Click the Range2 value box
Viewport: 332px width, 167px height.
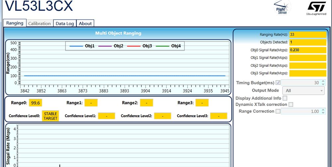pyautogui.click(x=147, y=103)
